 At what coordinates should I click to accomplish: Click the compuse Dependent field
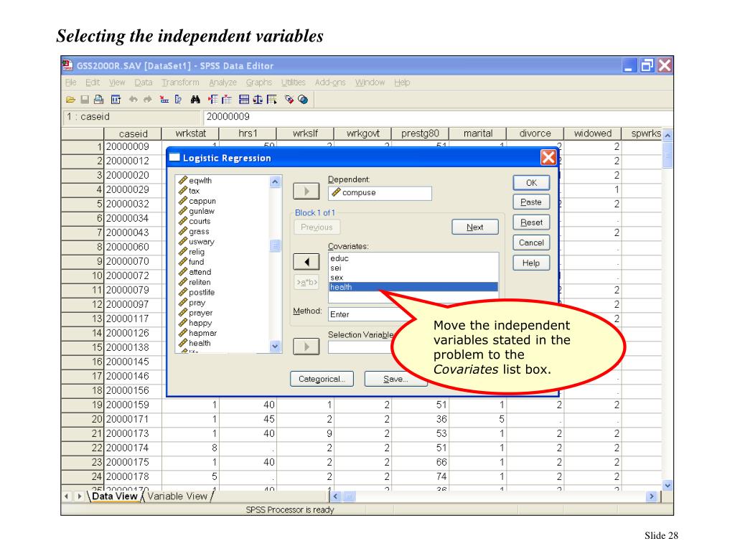(x=380, y=193)
